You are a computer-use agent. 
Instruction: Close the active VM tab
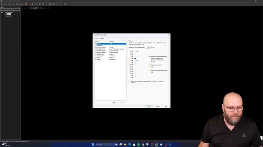(38, 8)
